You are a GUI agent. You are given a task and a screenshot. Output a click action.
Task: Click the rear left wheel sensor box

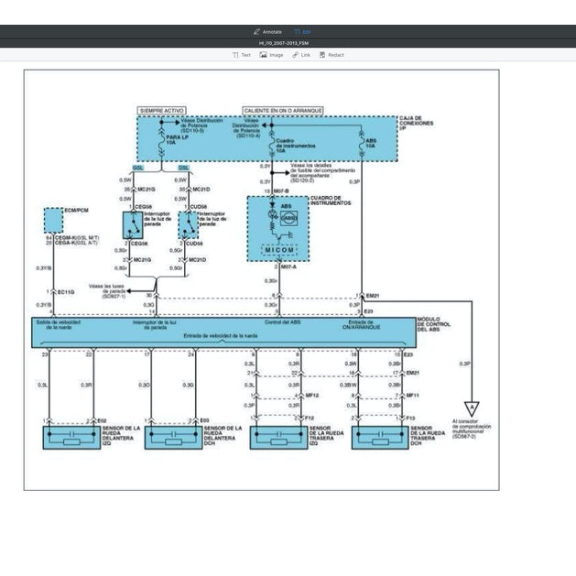[x=278, y=437]
